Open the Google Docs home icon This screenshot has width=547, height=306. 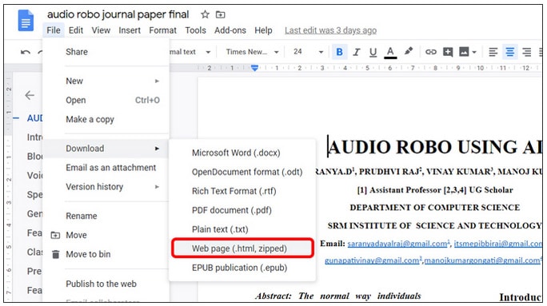26,21
